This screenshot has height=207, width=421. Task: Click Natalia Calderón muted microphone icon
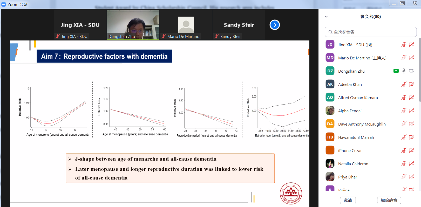pos(404,164)
